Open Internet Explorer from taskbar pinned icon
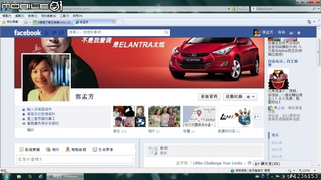321x180 pixels. (41, 176)
